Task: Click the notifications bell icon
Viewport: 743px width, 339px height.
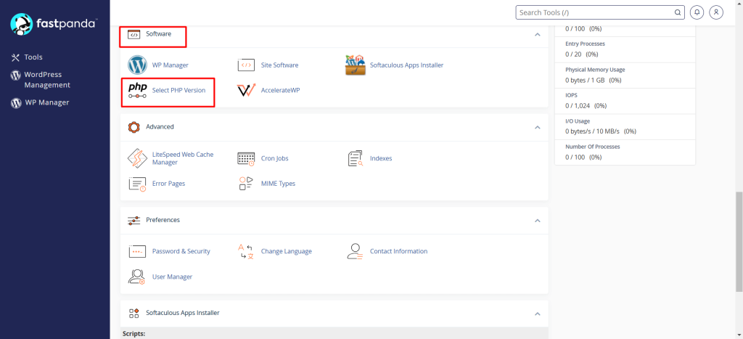Action: click(697, 12)
